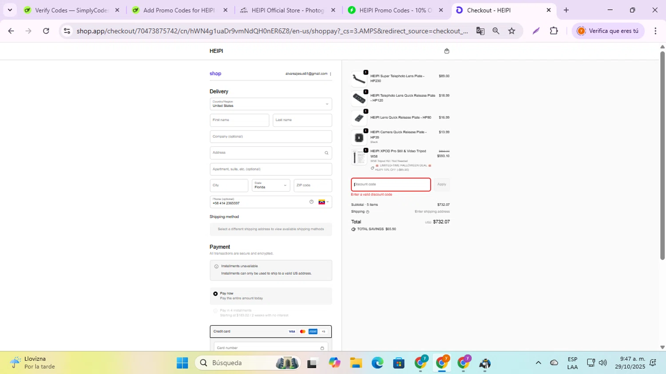Open a new browser tab
The height and width of the screenshot is (374, 666).
coord(566,10)
